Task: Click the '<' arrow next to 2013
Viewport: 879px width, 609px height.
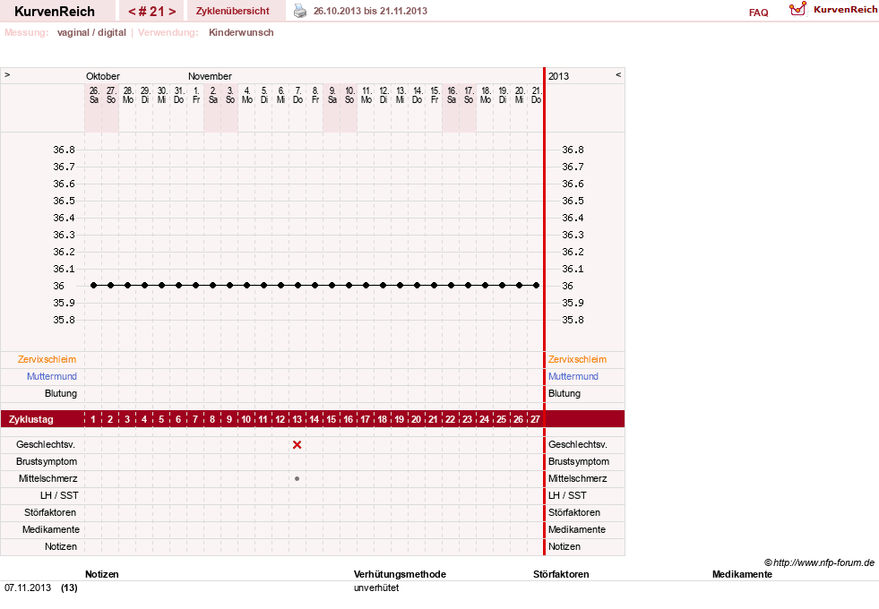Action: pos(618,74)
